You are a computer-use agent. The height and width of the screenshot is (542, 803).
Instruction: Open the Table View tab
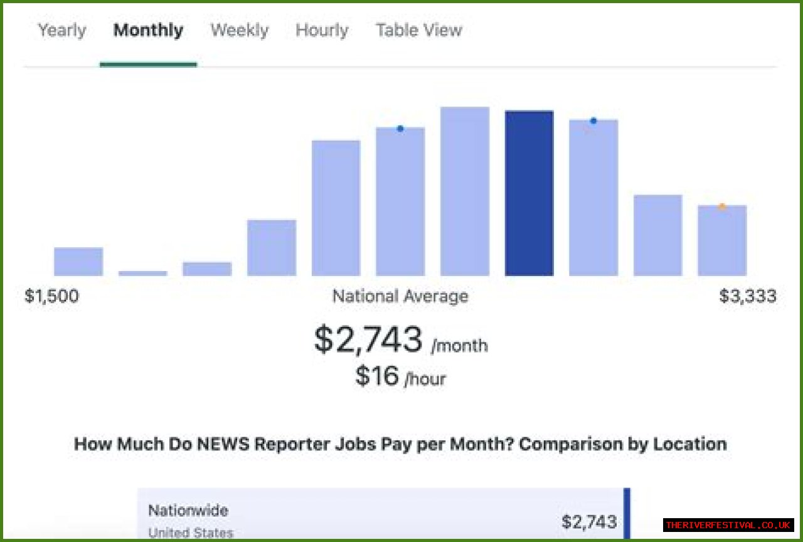coord(418,30)
